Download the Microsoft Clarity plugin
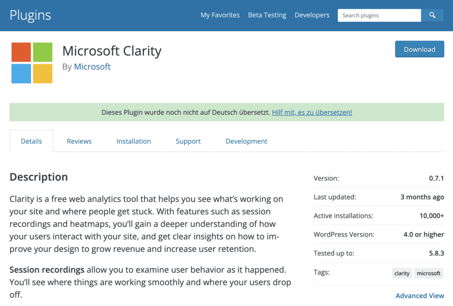 [419, 49]
